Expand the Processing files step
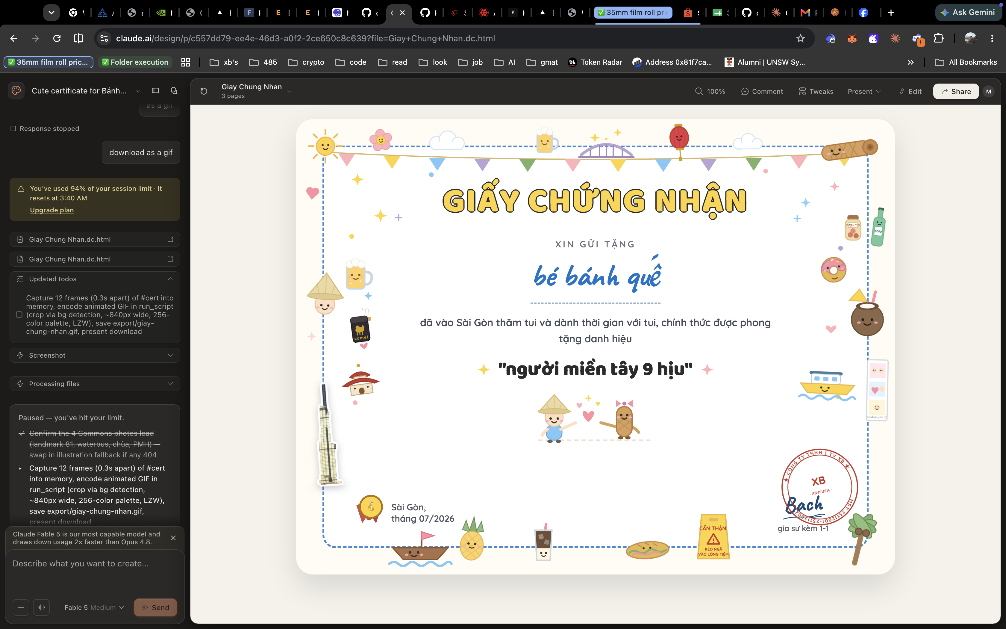This screenshot has width=1006, height=629. pos(95,384)
